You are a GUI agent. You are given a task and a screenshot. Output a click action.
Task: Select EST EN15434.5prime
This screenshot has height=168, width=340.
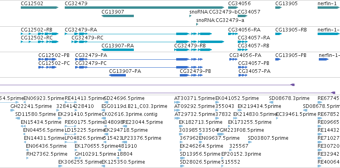41,122
